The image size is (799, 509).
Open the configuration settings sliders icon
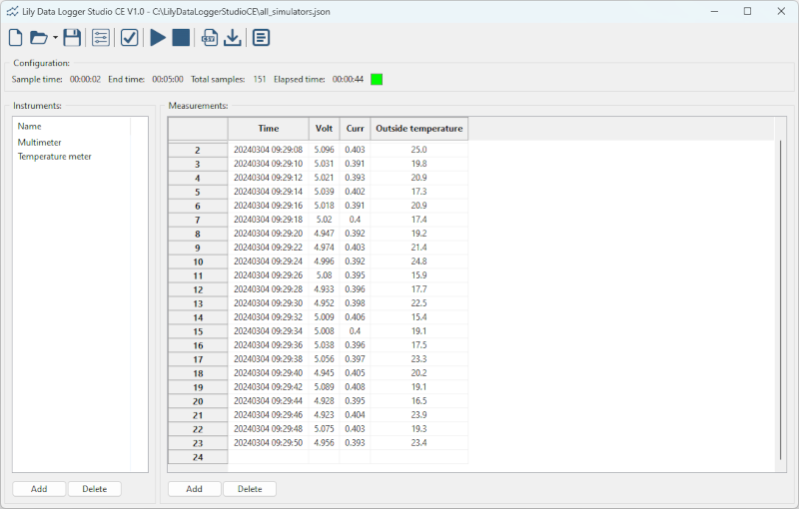[x=101, y=38]
